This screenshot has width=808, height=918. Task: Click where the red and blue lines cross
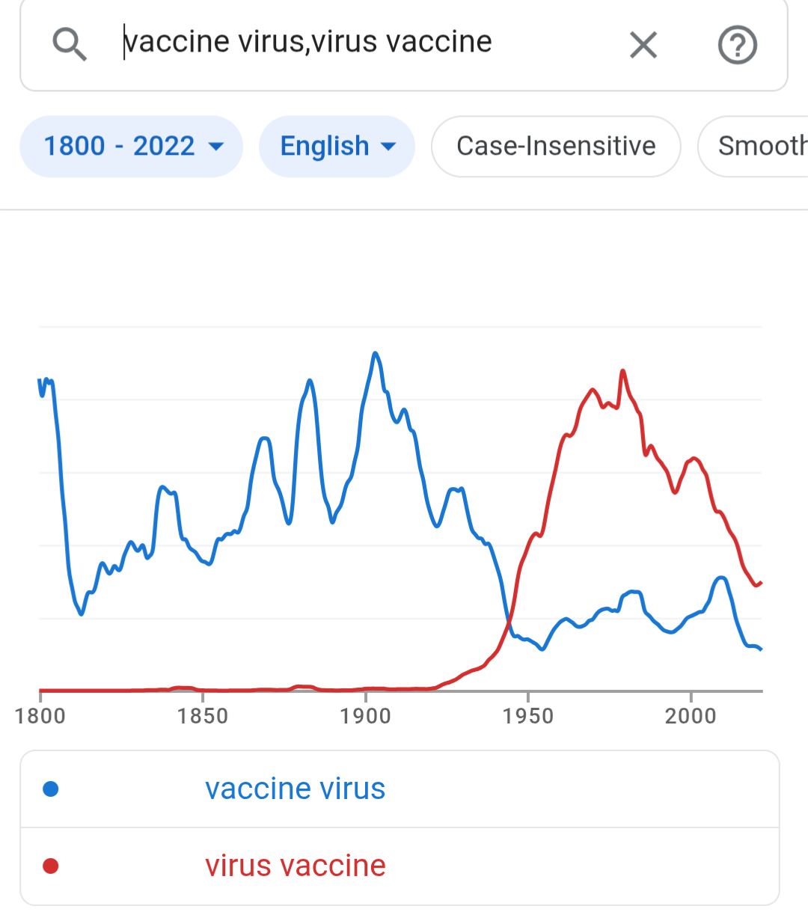tap(509, 620)
